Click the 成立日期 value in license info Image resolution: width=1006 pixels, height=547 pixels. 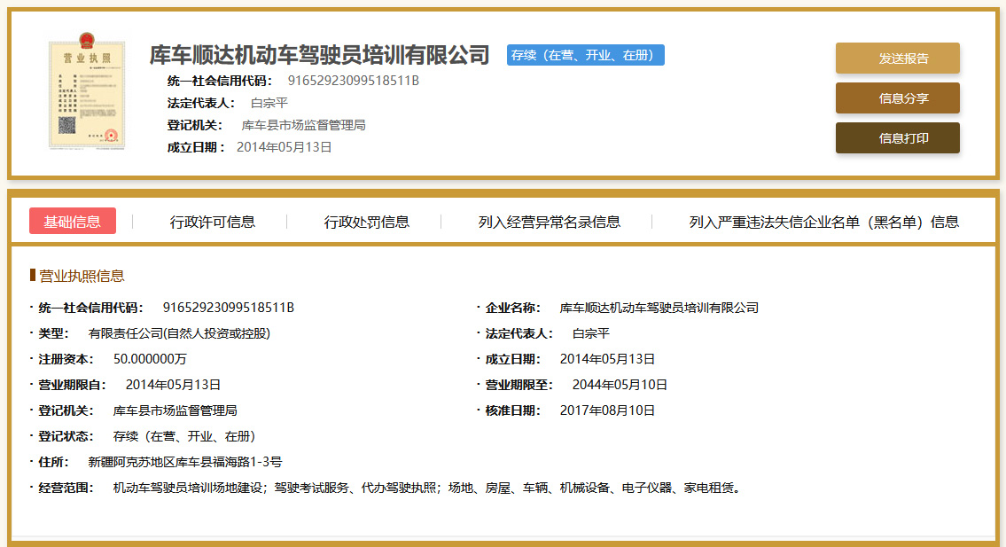(x=607, y=359)
